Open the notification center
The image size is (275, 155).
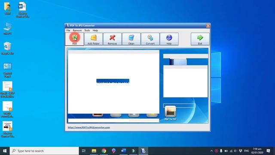pyautogui.click(x=268, y=151)
